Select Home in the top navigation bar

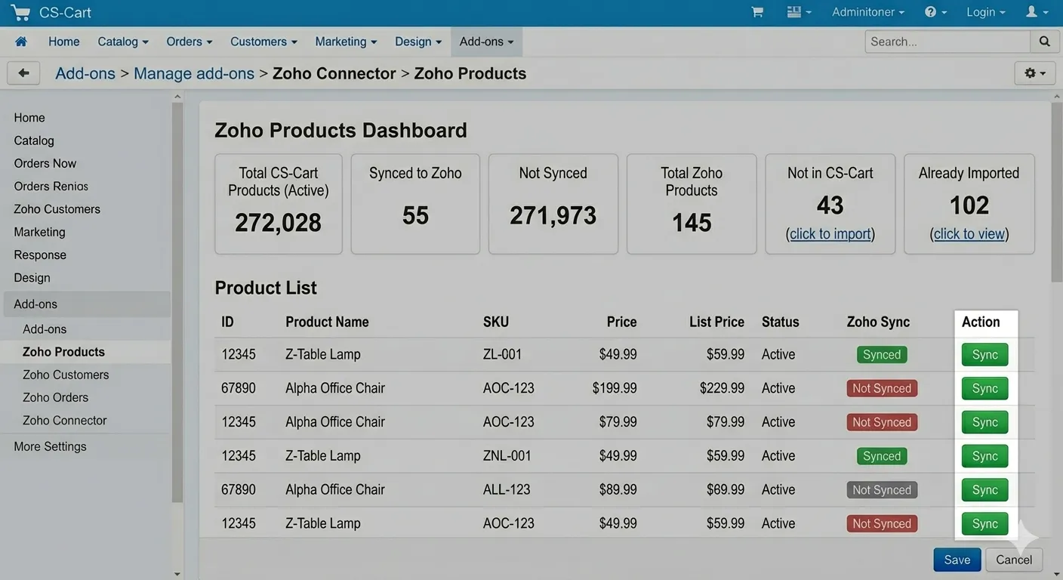64,42
